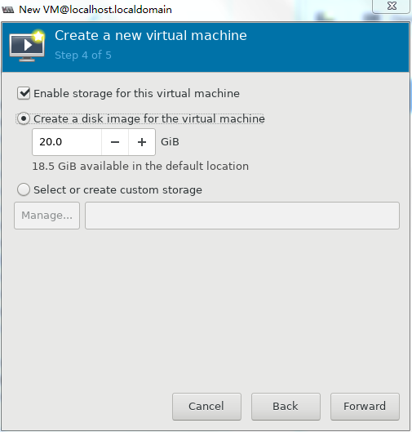Click the 'Create a disk image' label text
The height and width of the screenshot is (432, 412).
click(149, 119)
